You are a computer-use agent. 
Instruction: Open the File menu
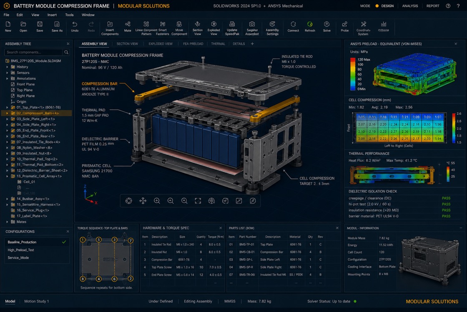(7, 15)
